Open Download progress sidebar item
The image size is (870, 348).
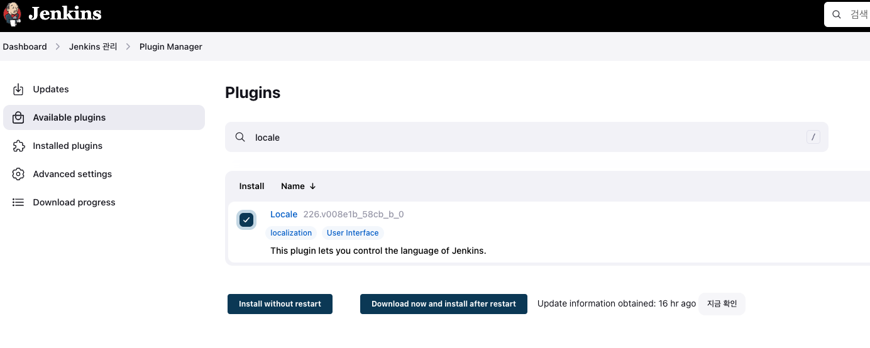pyautogui.click(x=104, y=202)
